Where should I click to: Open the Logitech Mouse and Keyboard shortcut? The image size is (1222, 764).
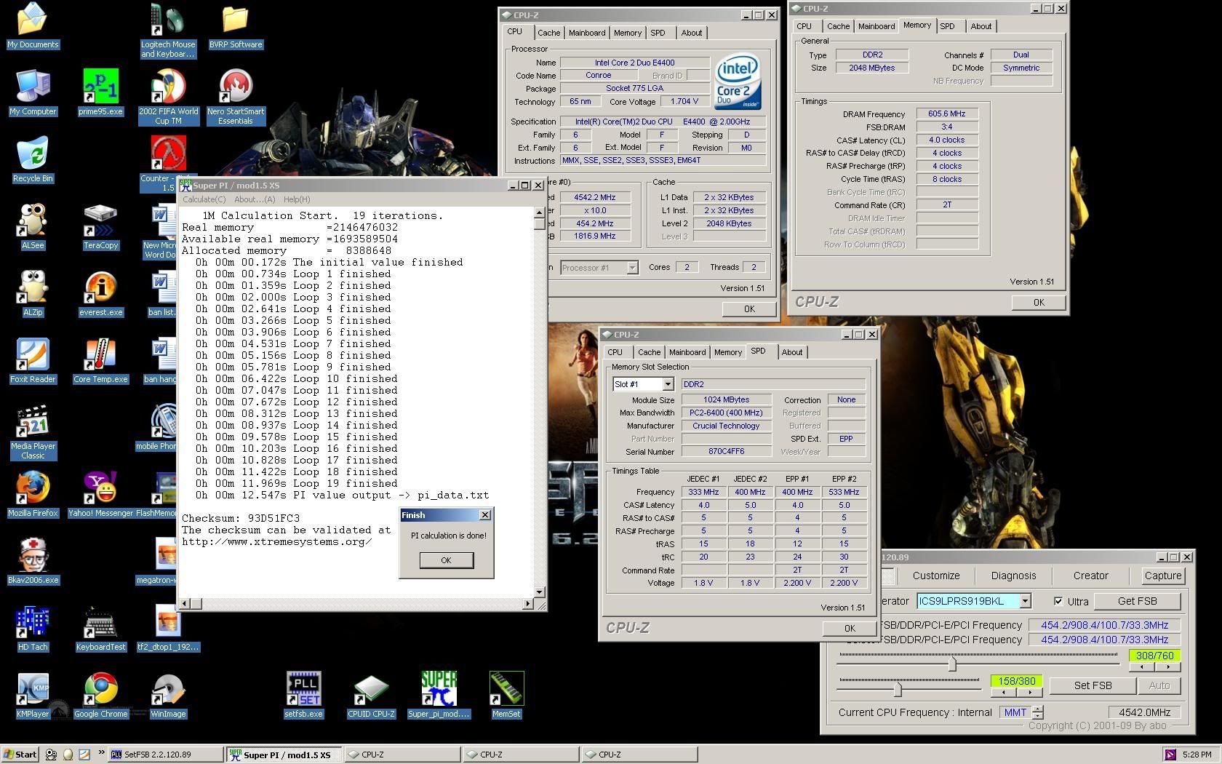point(168,29)
